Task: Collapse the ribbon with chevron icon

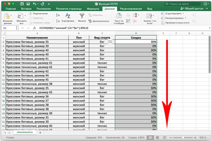Action: tap(207, 8)
